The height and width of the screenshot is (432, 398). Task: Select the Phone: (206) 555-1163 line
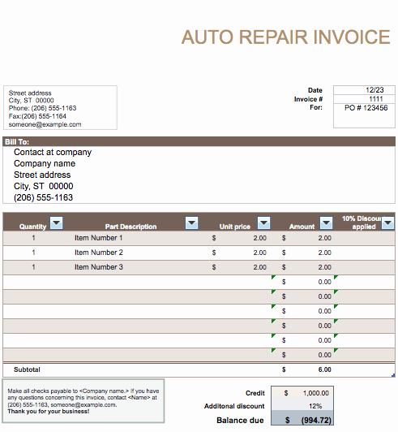tap(42, 108)
